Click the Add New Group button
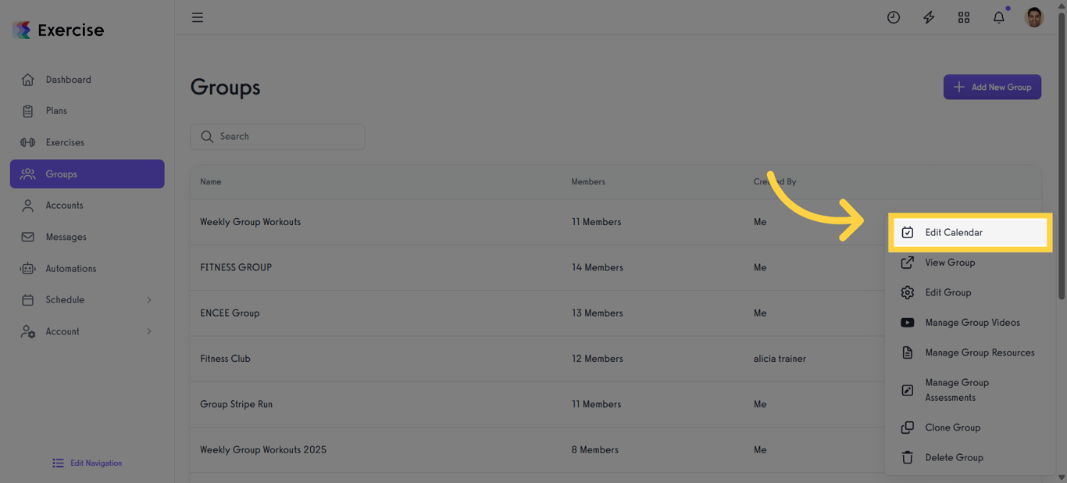This screenshot has width=1067, height=483. coord(992,87)
